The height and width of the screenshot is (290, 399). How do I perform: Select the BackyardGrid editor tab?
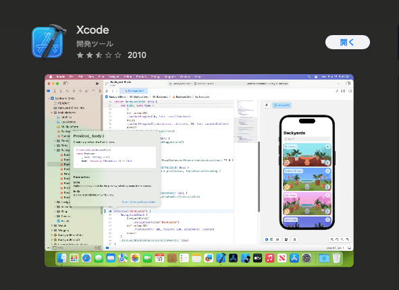[x=134, y=91]
